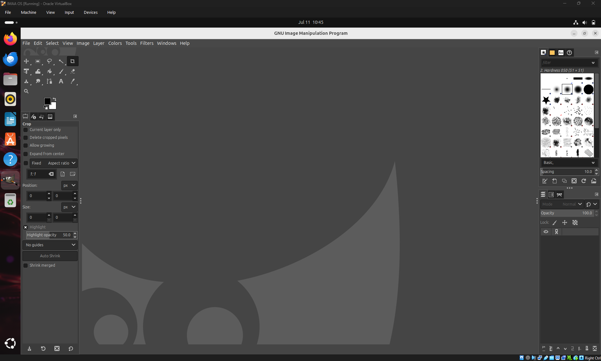The width and height of the screenshot is (601, 361).
Task: Toggle lock pixels brush icon
Action: point(555,222)
